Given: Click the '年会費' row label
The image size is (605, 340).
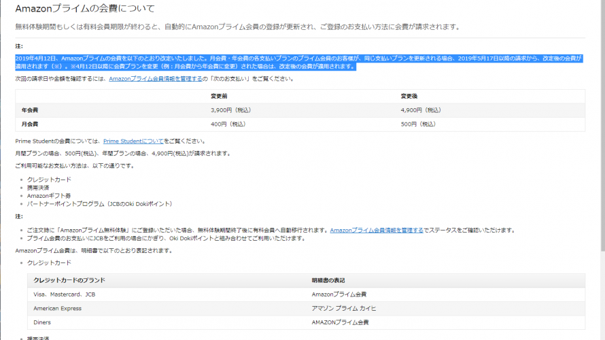Looking at the screenshot, I should (30, 110).
